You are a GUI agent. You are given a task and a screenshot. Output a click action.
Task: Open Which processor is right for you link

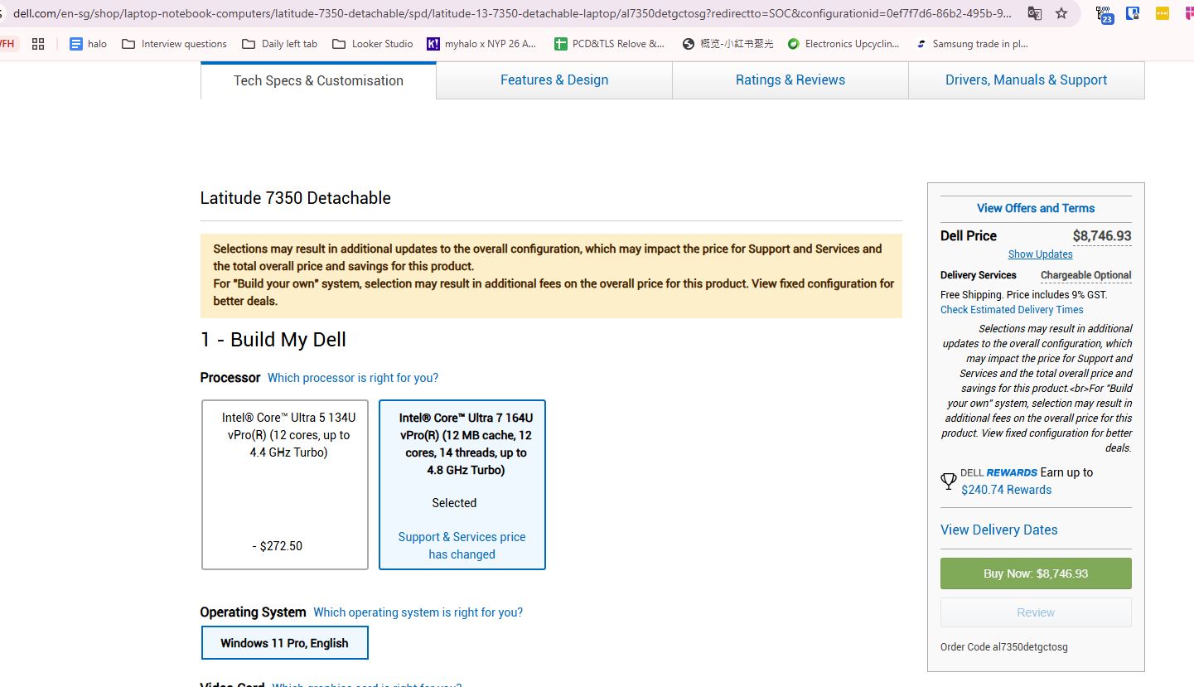point(352,378)
